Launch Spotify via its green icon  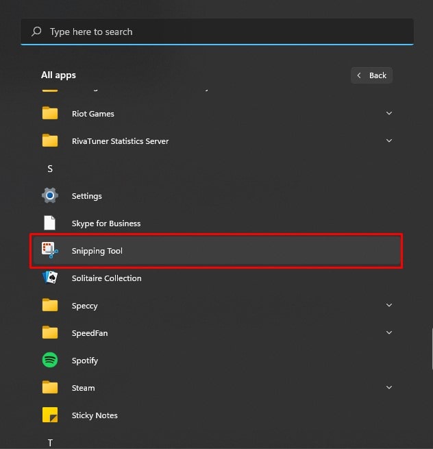click(50, 360)
